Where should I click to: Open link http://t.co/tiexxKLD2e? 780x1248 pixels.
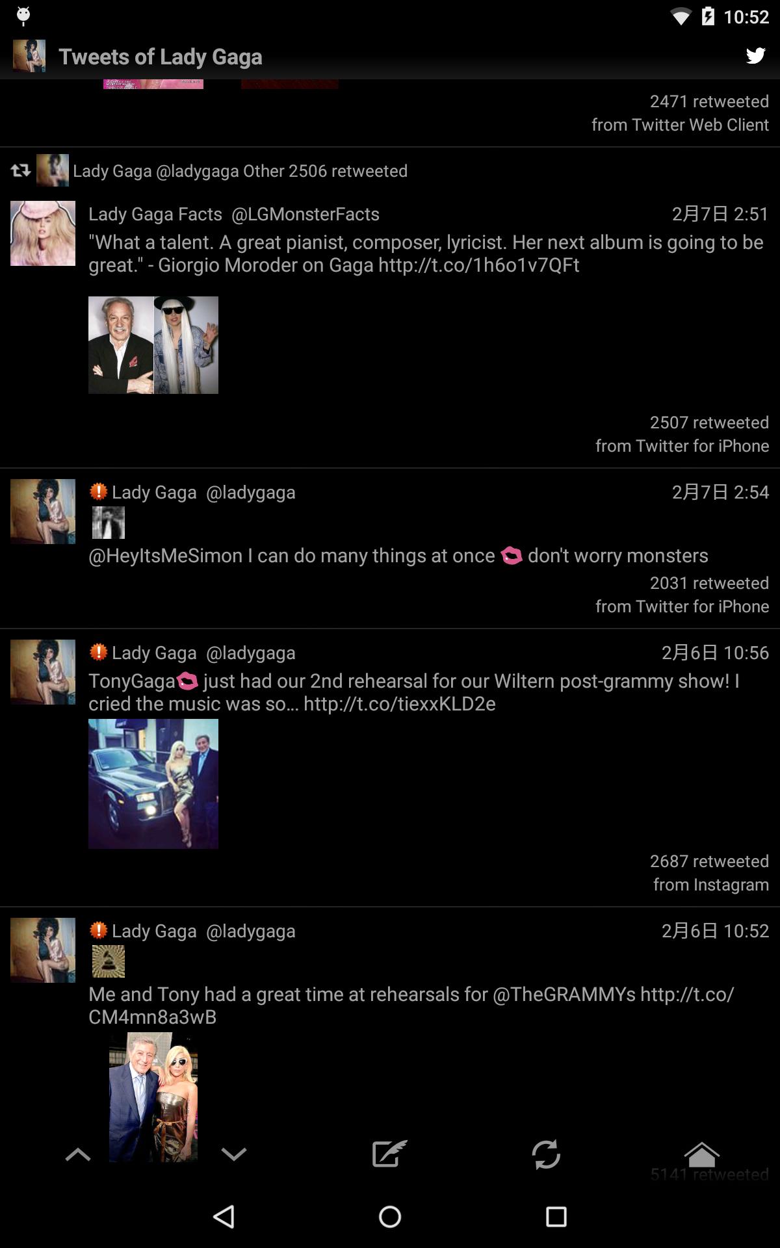tap(400, 704)
